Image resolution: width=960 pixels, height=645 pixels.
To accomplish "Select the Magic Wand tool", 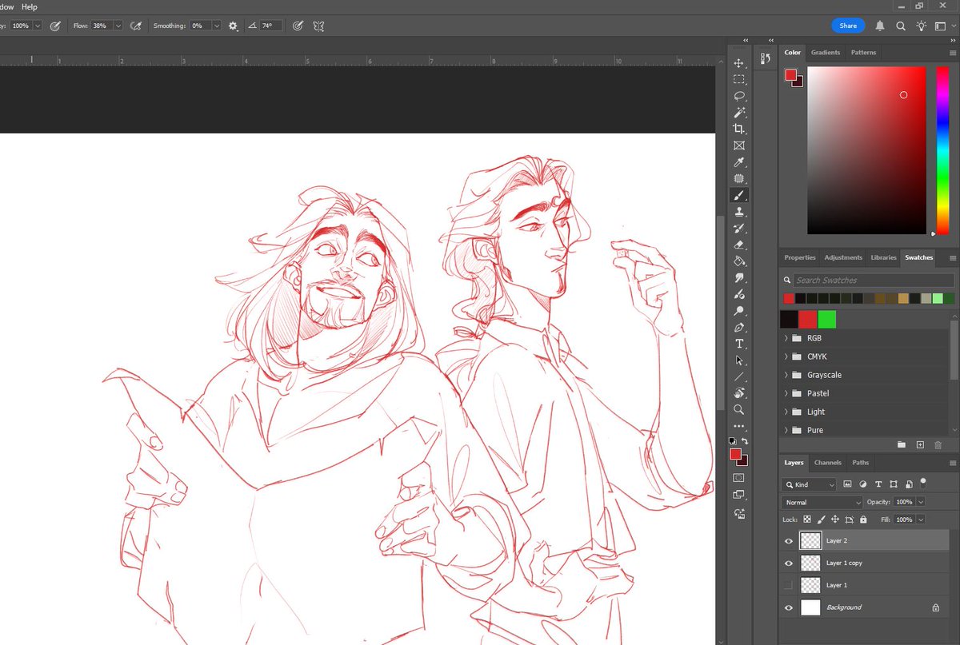I will (x=739, y=112).
